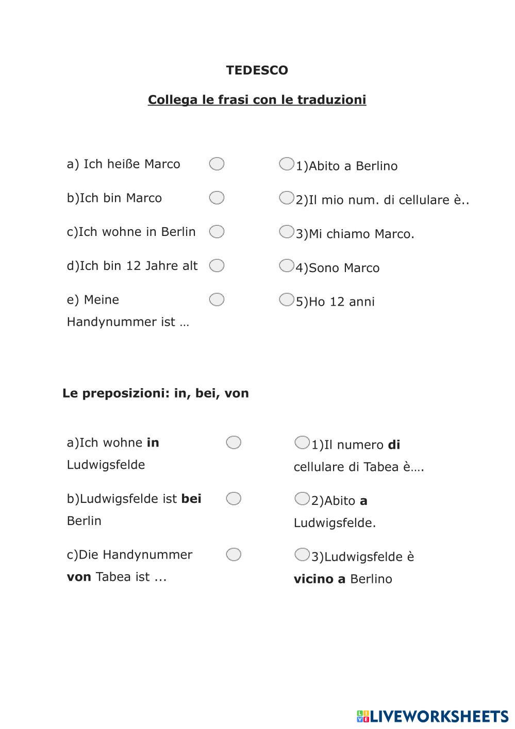Image resolution: width=515 pixels, height=729 pixels.
Task: Select circle beside 'Ich wohne in Ludwigsfelde'
Action: (234, 442)
